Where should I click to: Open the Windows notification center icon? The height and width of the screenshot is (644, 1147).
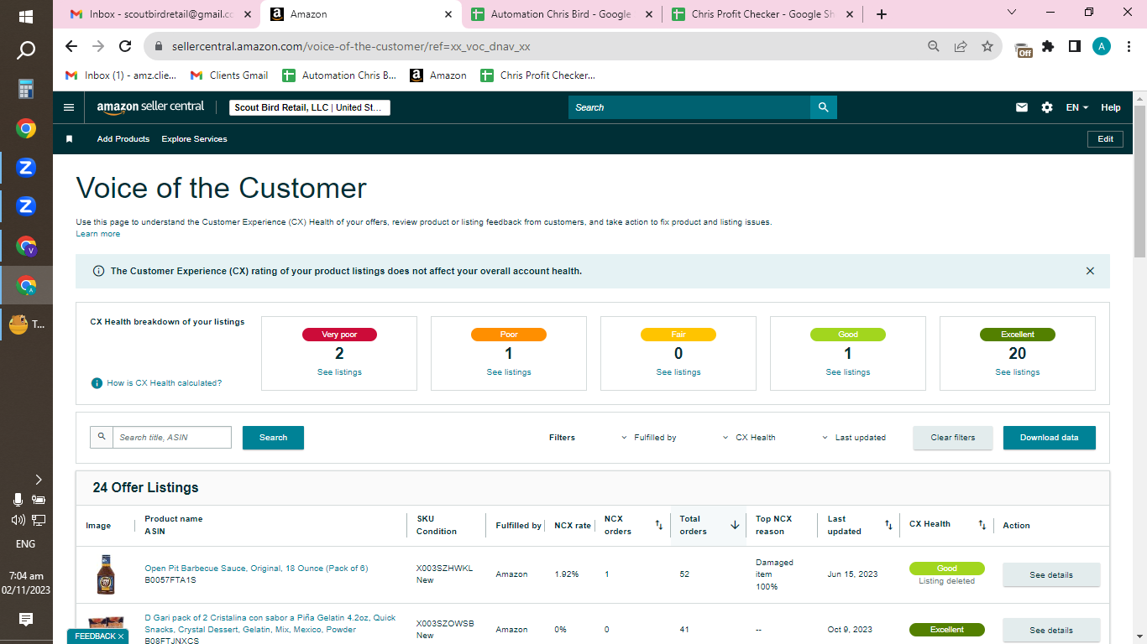coord(26,620)
